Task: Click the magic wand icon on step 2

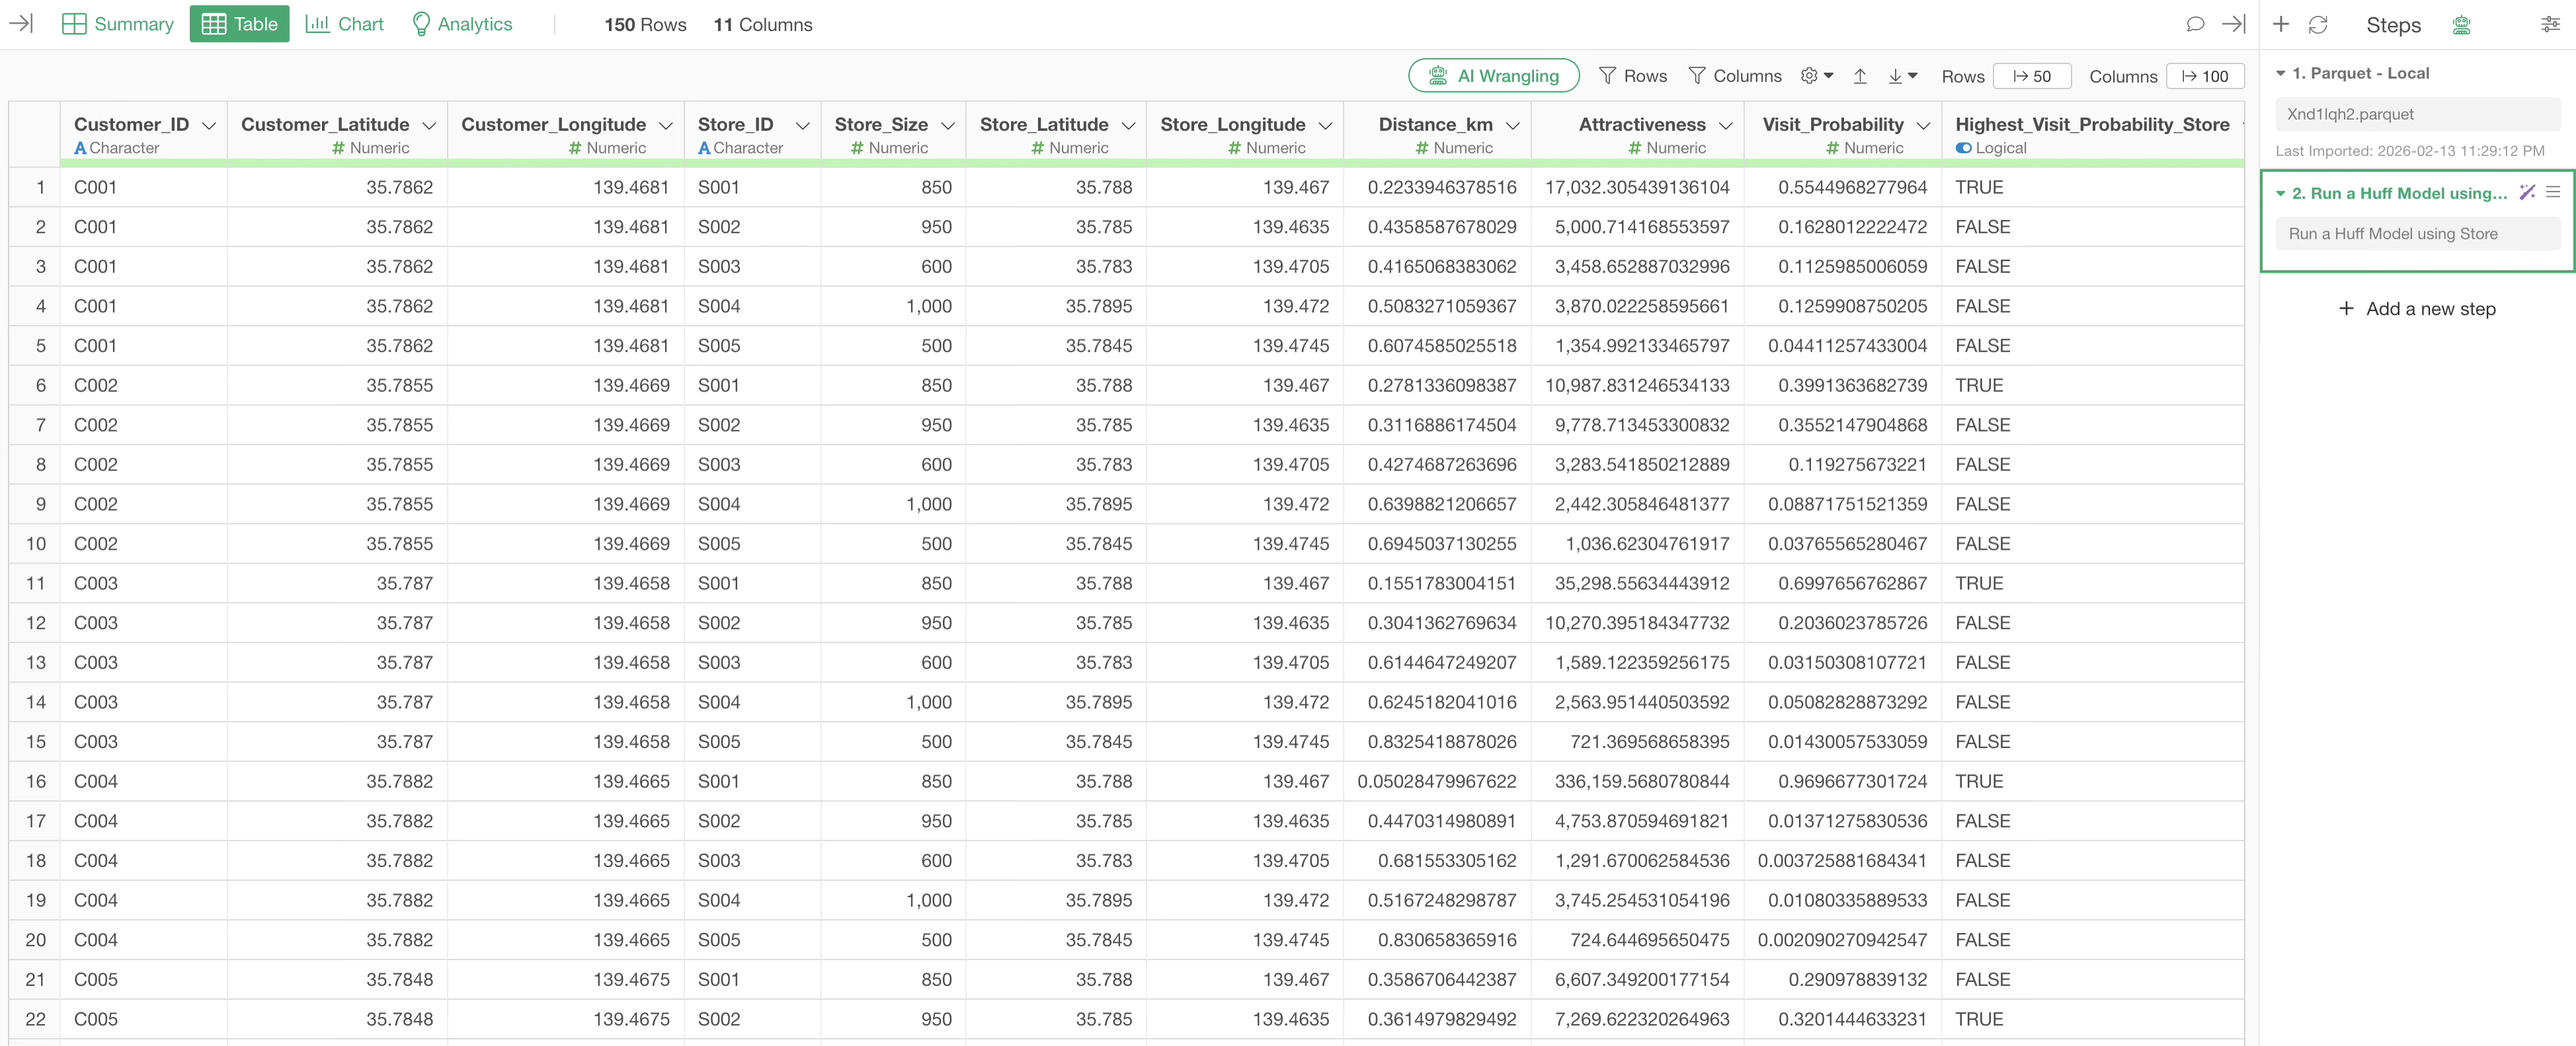Action: click(2527, 192)
